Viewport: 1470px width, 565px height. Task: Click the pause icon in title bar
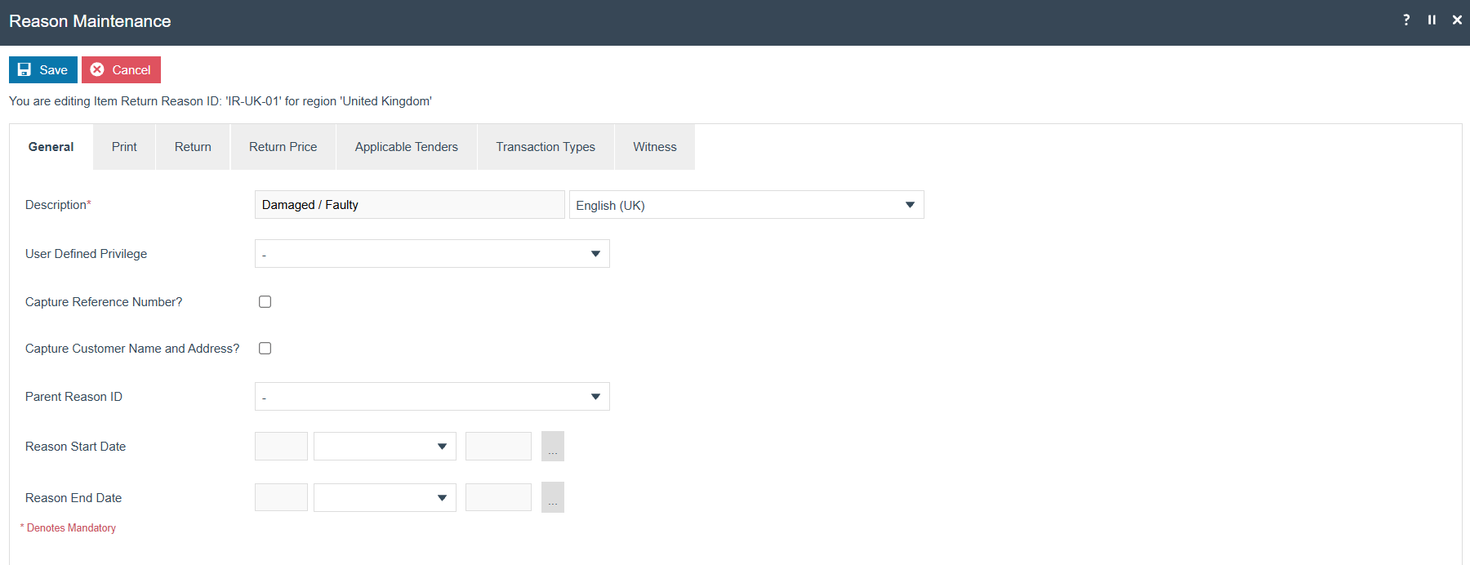(1432, 20)
